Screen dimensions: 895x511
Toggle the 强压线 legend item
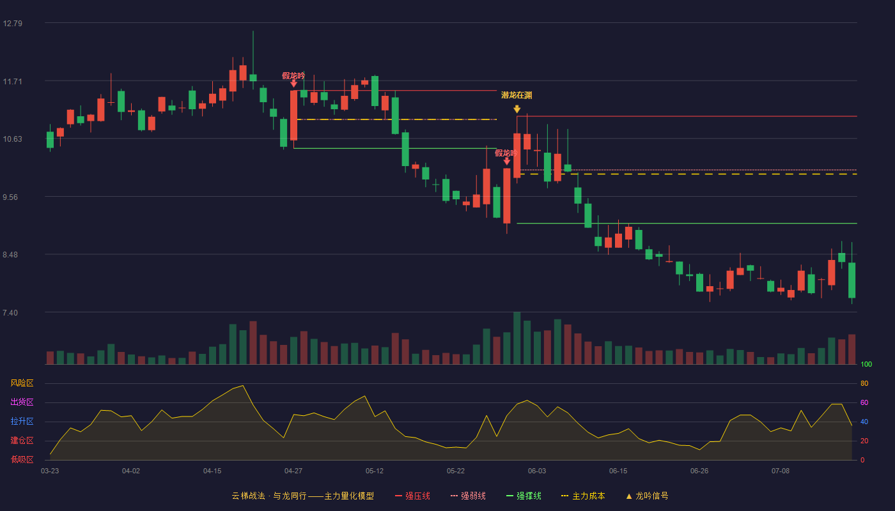pyautogui.click(x=412, y=496)
